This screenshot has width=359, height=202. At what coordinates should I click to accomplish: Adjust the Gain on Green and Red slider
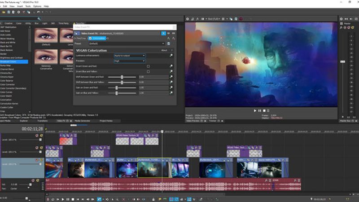tap(117, 88)
